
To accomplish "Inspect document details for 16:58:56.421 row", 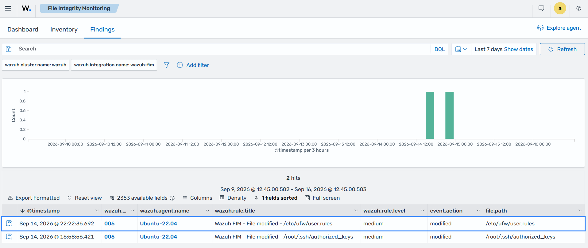I will pyautogui.click(x=9, y=237).
